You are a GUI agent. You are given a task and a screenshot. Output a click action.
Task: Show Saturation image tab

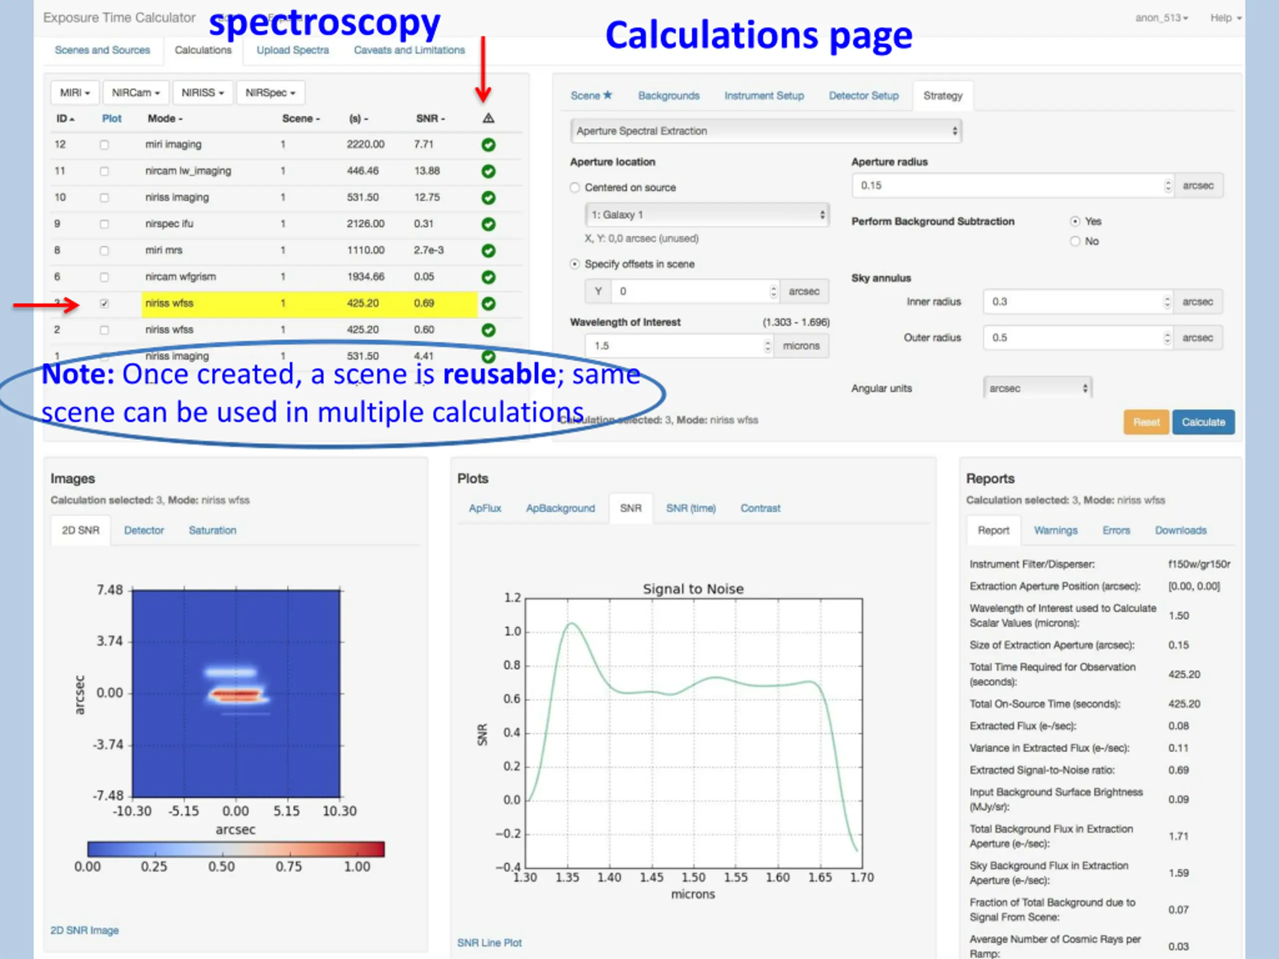pos(212,530)
